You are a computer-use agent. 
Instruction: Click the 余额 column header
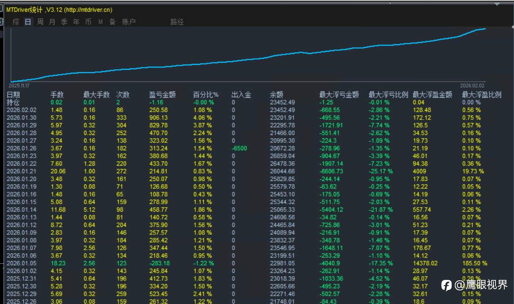click(x=277, y=95)
